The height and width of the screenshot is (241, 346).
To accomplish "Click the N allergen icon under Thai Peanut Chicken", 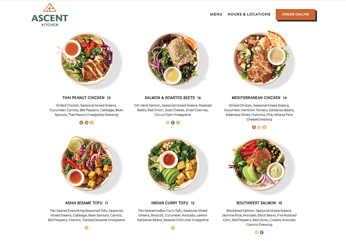I will pyautogui.click(x=87, y=123).
